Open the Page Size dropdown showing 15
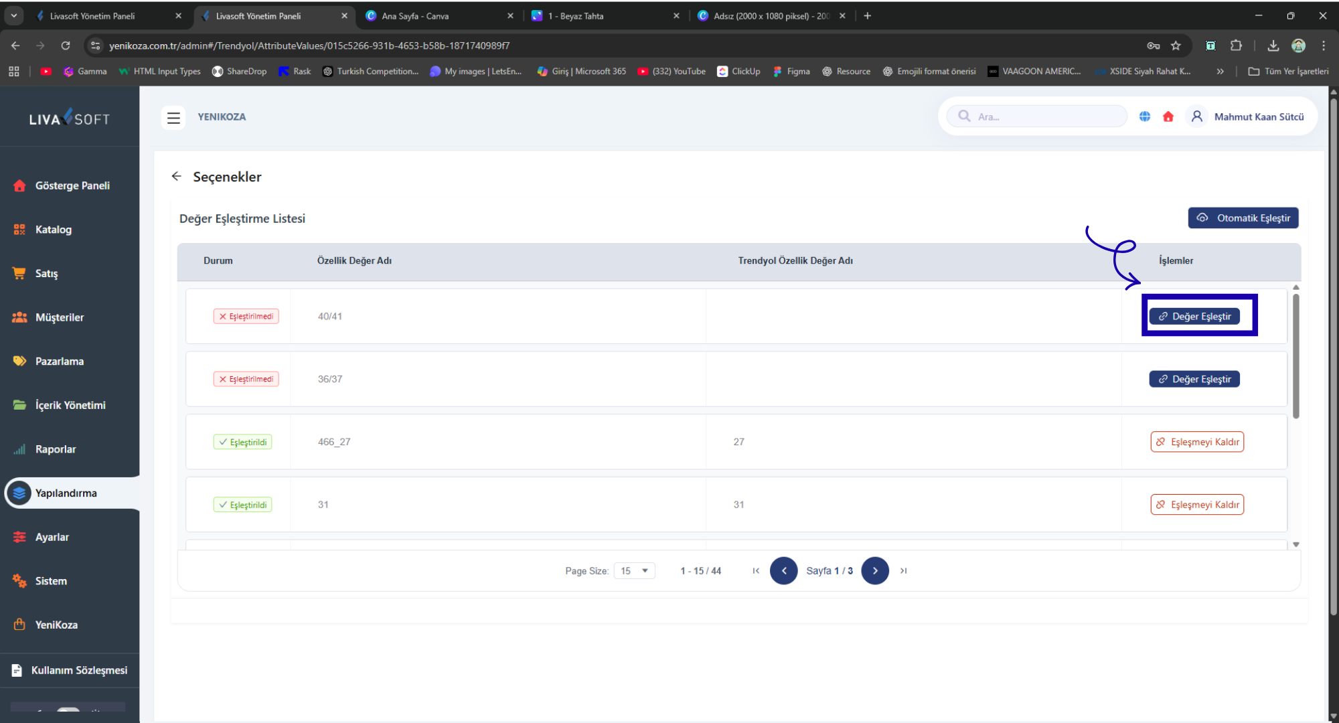The height and width of the screenshot is (723, 1339). pyautogui.click(x=634, y=570)
